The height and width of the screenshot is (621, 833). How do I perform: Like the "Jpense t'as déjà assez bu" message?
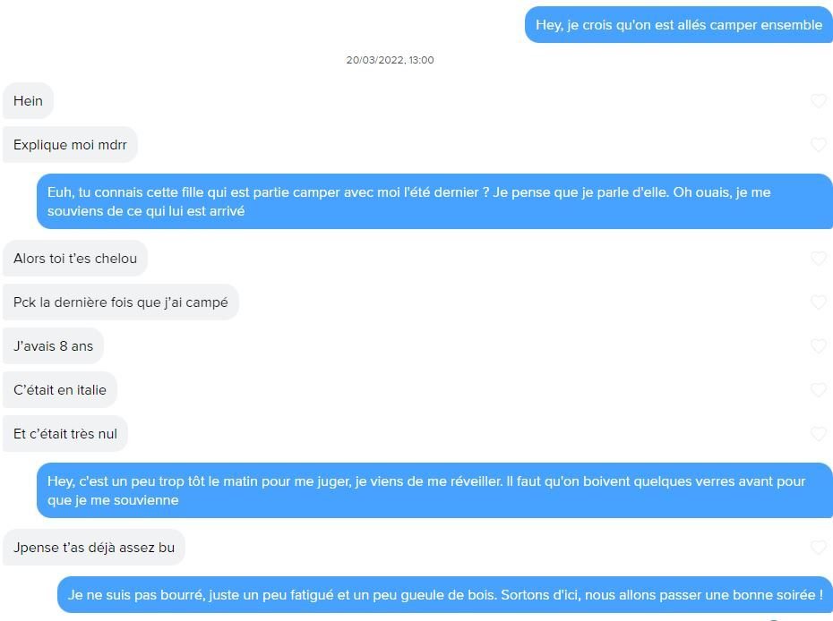coord(819,548)
